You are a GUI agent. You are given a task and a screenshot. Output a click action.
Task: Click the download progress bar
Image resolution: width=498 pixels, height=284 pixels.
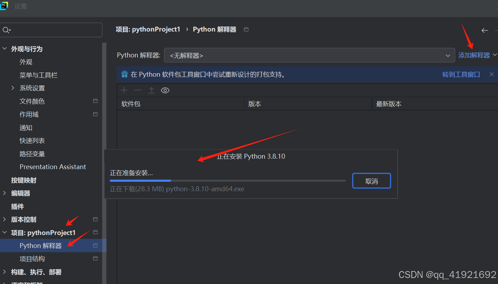[x=228, y=181]
